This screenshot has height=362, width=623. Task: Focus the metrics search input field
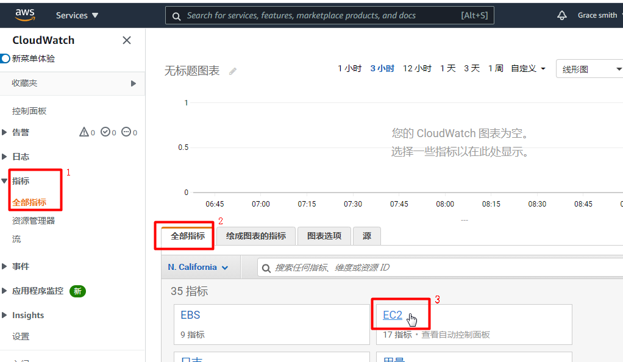[440, 268]
